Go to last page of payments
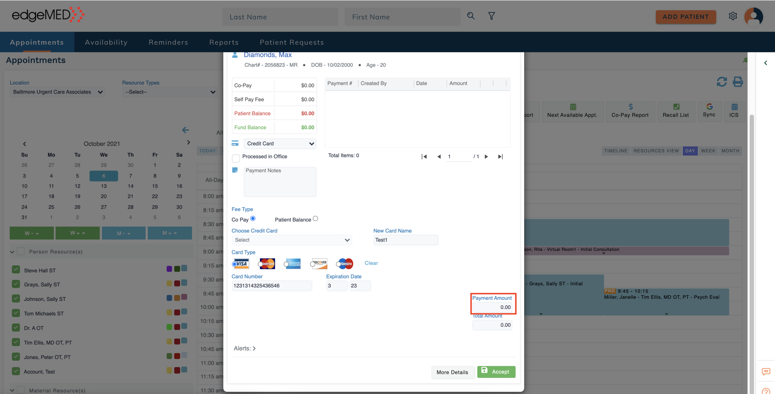 [x=500, y=157]
